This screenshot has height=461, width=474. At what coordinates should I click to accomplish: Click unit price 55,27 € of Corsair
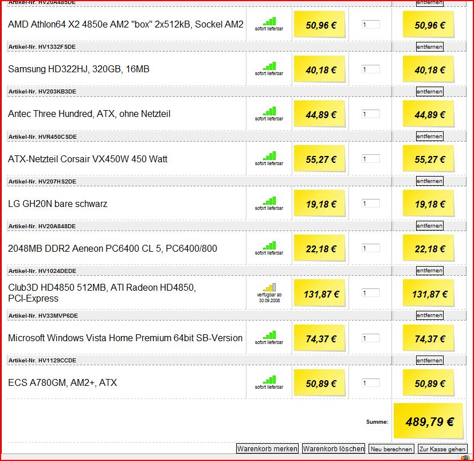pyautogui.click(x=320, y=159)
